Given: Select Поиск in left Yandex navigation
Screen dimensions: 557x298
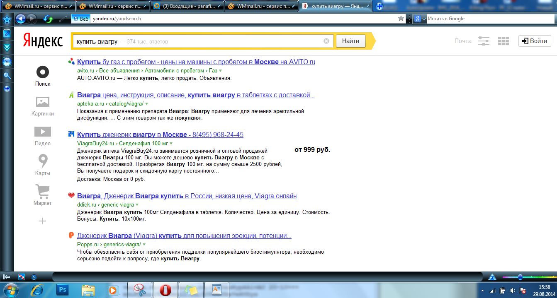Looking at the screenshot, I should 43,76.
